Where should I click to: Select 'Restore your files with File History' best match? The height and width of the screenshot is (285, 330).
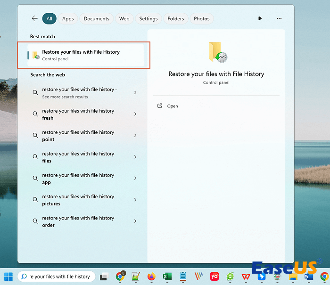(85, 55)
